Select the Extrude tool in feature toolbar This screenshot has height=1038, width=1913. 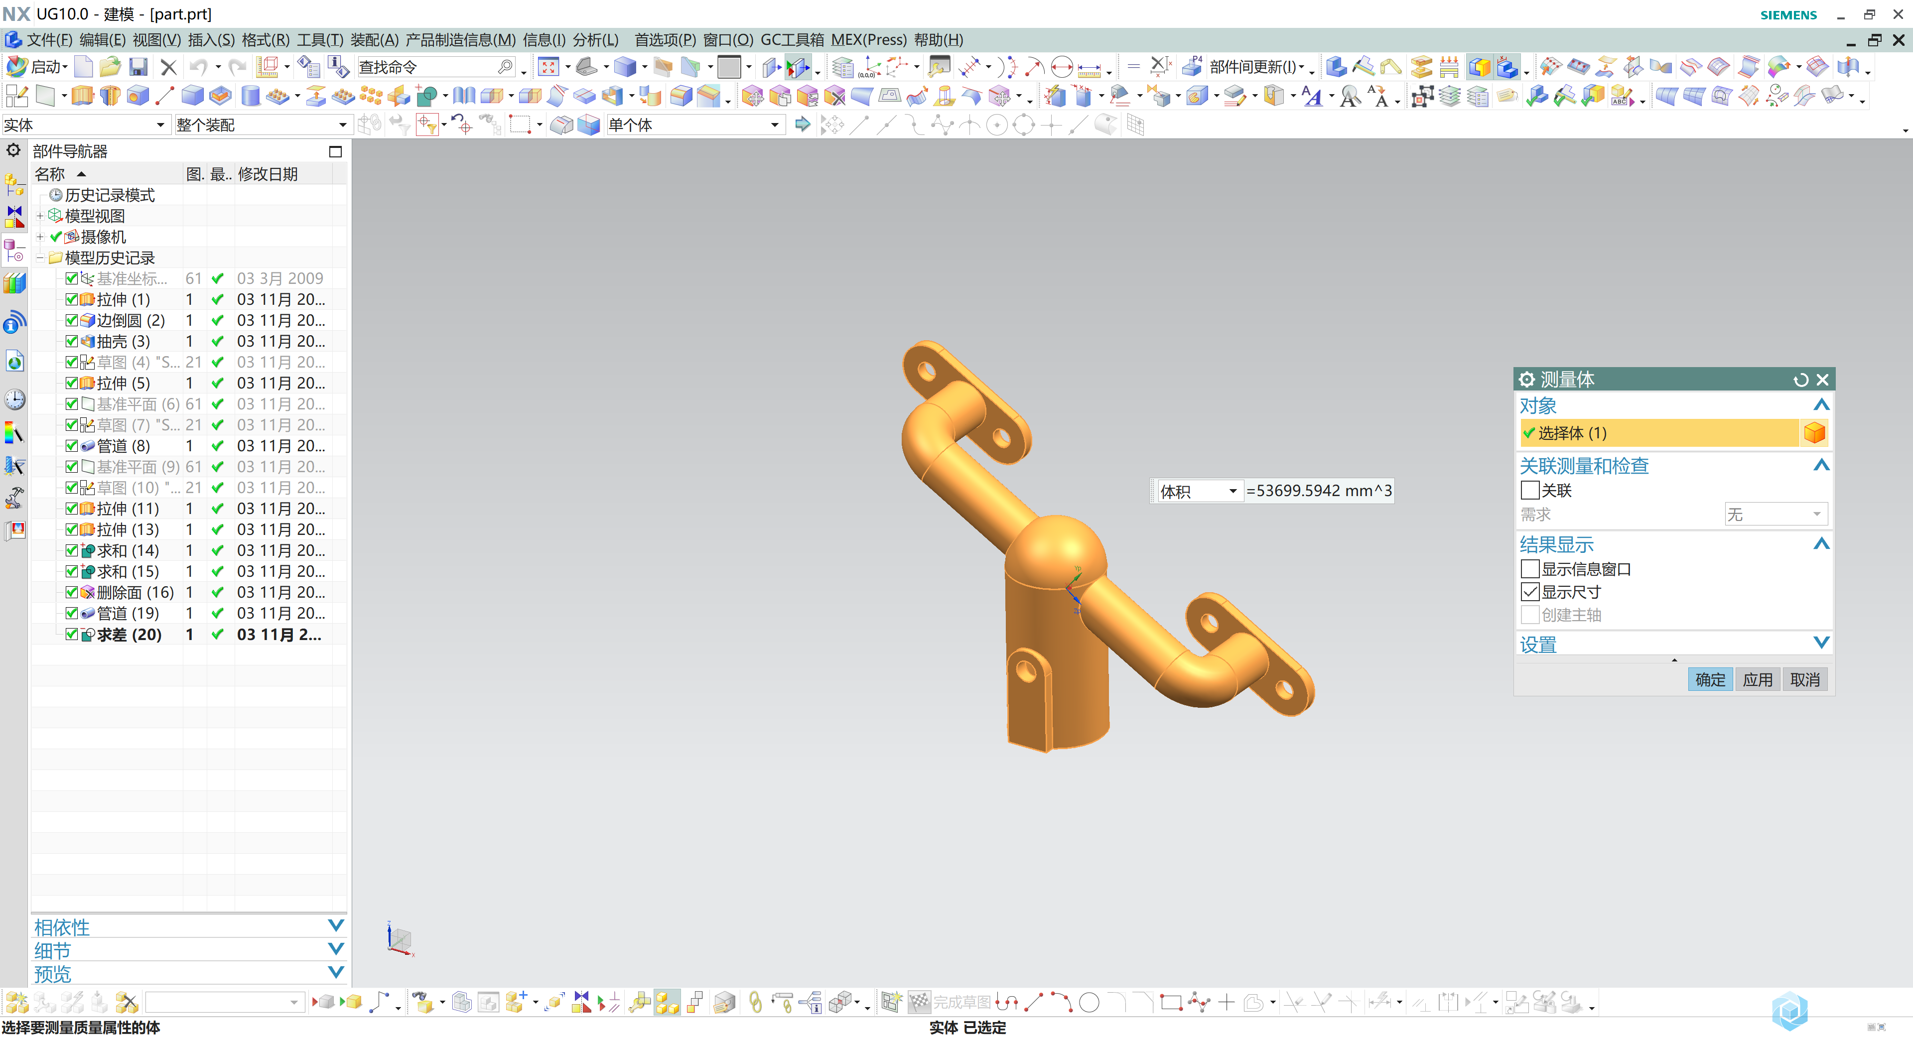[x=82, y=96]
